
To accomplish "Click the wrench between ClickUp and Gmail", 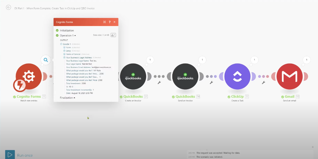I will pyautogui.click(x=264, y=83).
